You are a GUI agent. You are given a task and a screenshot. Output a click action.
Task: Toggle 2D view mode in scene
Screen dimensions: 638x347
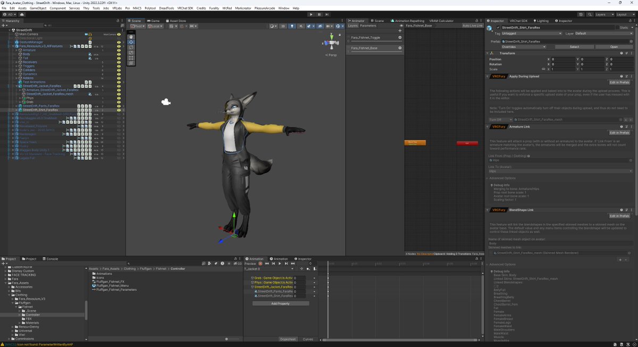(283, 26)
